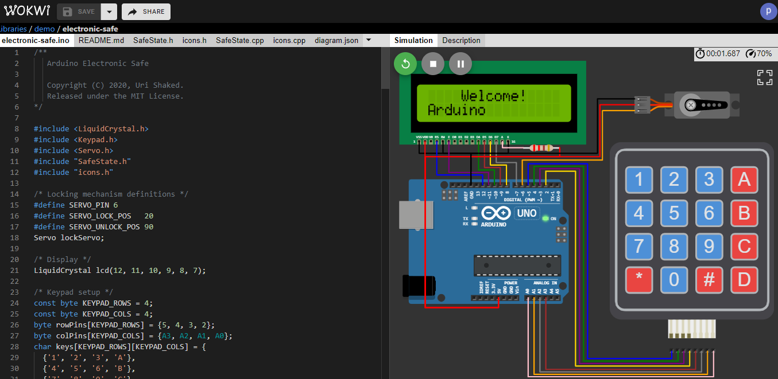The height and width of the screenshot is (379, 778).
Task: Click the line '#include <LiquidCrystal.h>'
Action: 91,128
